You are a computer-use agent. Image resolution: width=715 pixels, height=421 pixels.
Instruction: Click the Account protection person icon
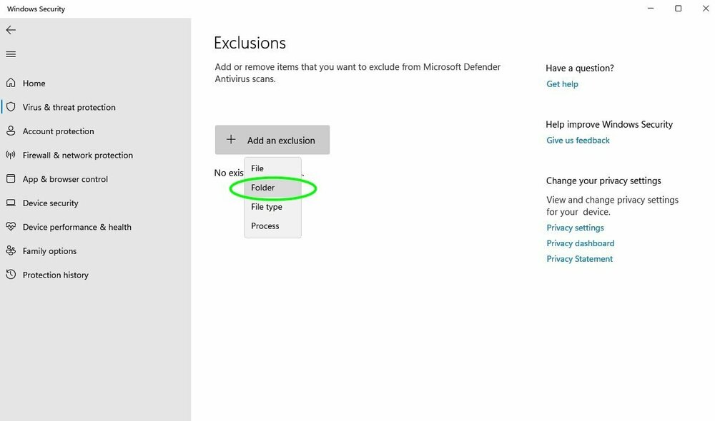tap(11, 131)
